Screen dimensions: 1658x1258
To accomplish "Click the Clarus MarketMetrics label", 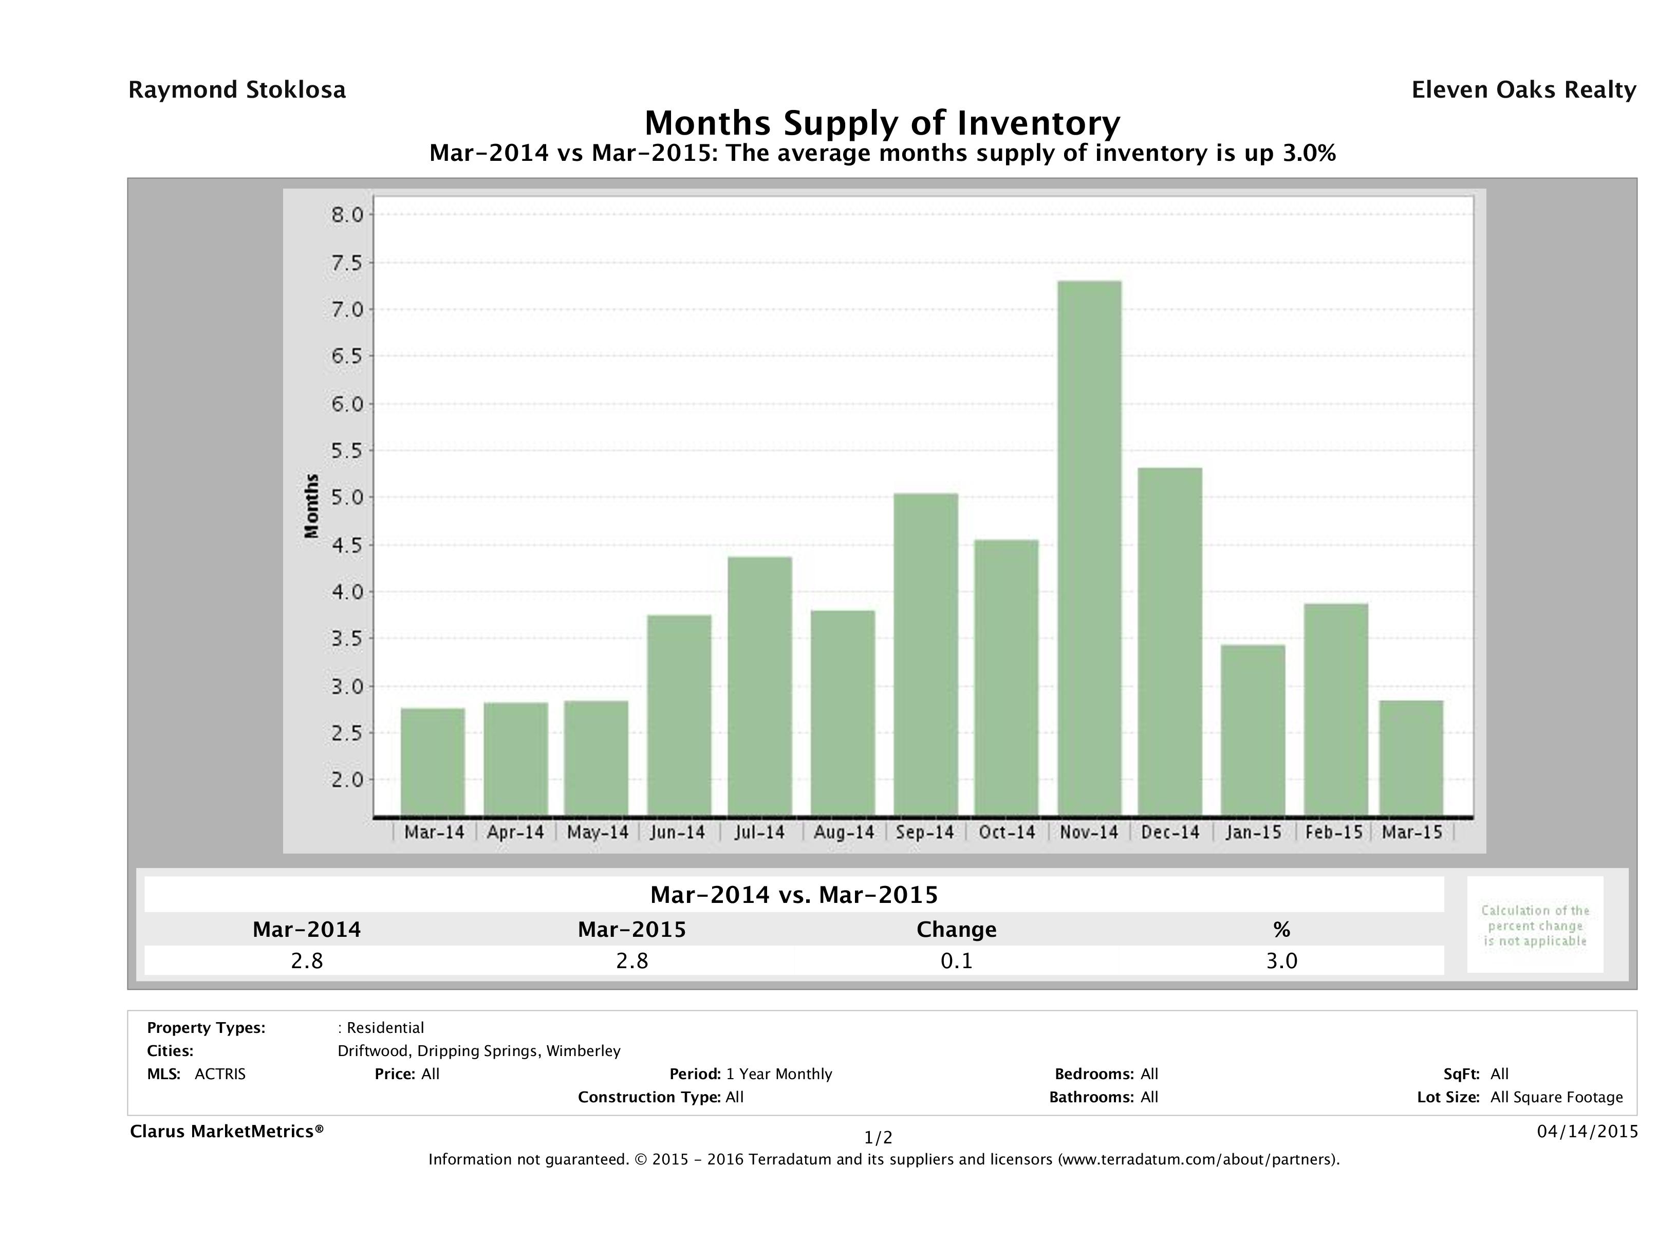I will click(x=227, y=1131).
